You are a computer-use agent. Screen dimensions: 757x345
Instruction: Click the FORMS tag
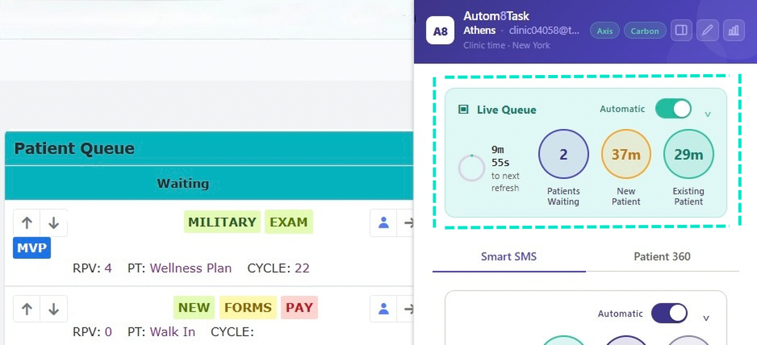(x=248, y=307)
